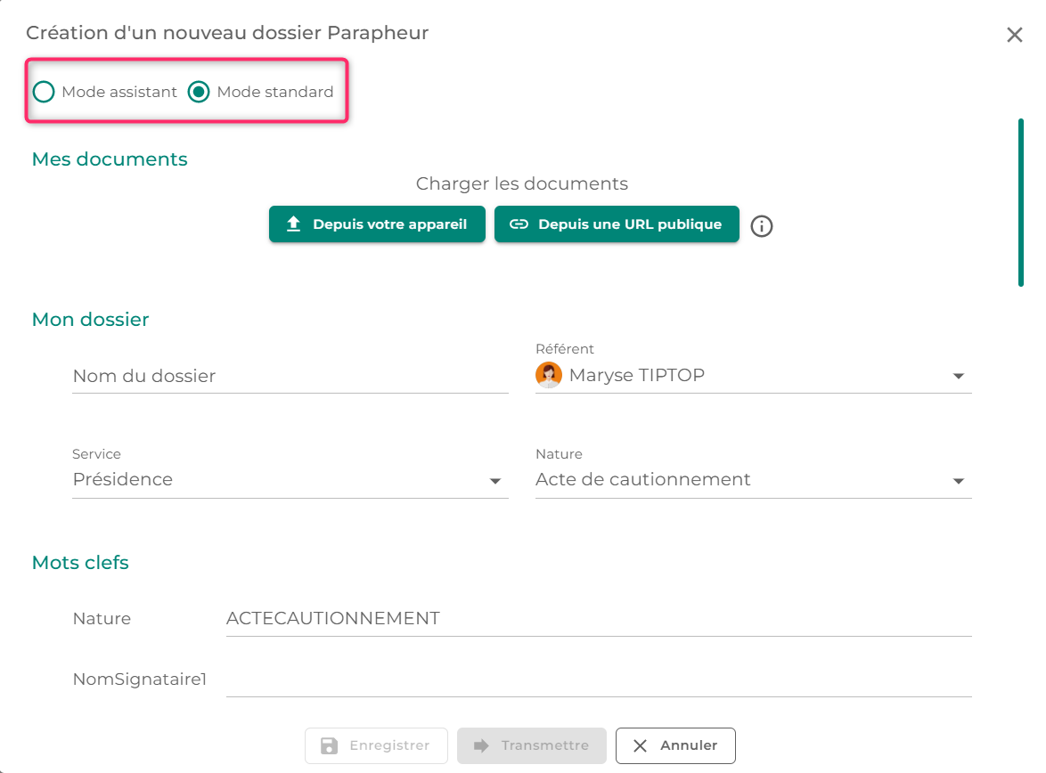Click the arrow icon on Transmettre button
Image resolution: width=1046 pixels, height=773 pixels.
[481, 745]
